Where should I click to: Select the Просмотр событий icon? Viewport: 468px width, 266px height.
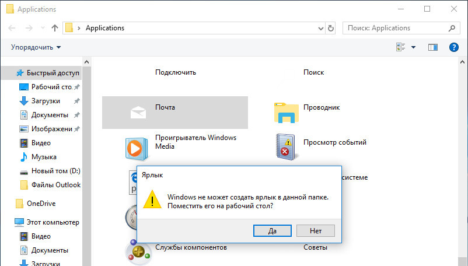(x=286, y=147)
